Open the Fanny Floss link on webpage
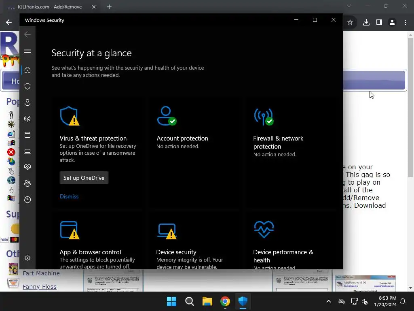Viewport: 414px width, 311px height. tap(40, 287)
